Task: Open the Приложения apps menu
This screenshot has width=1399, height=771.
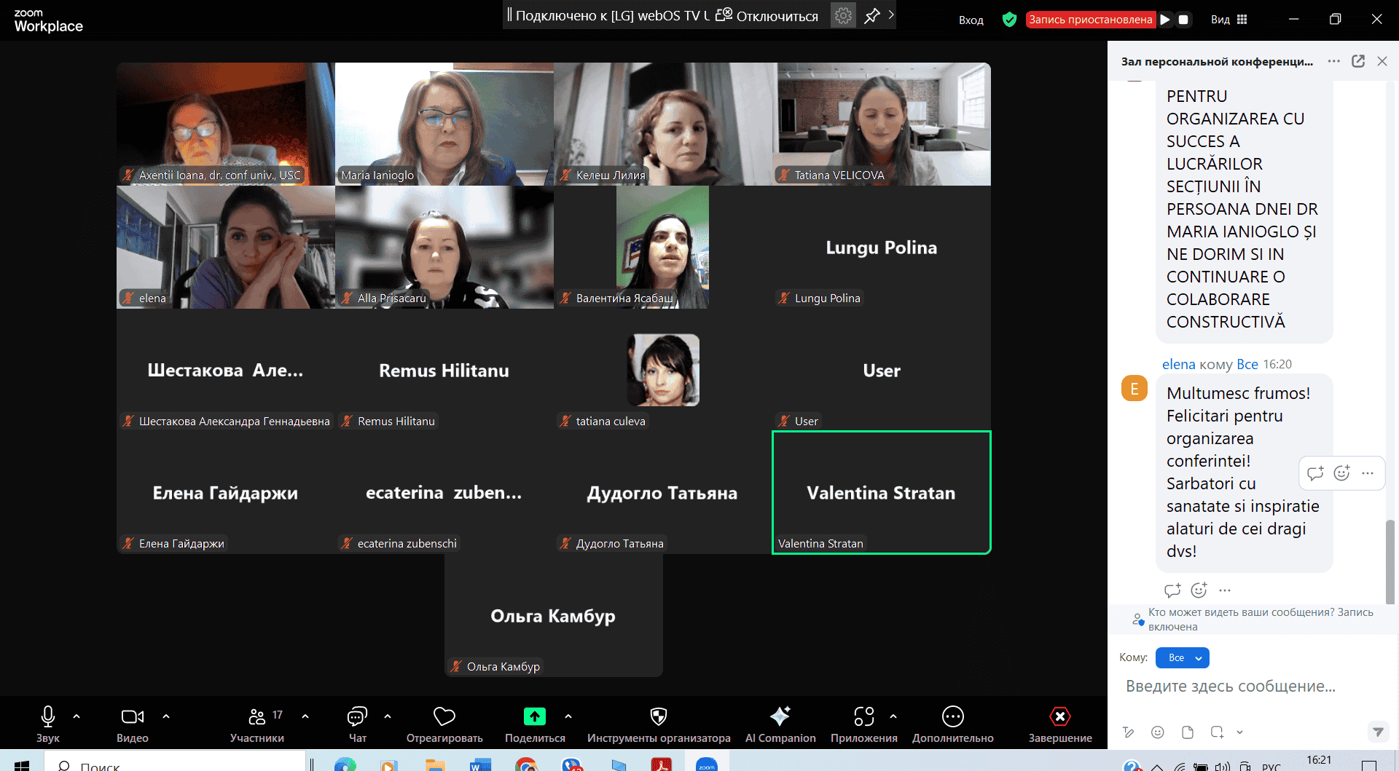Action: pos(863,717)
